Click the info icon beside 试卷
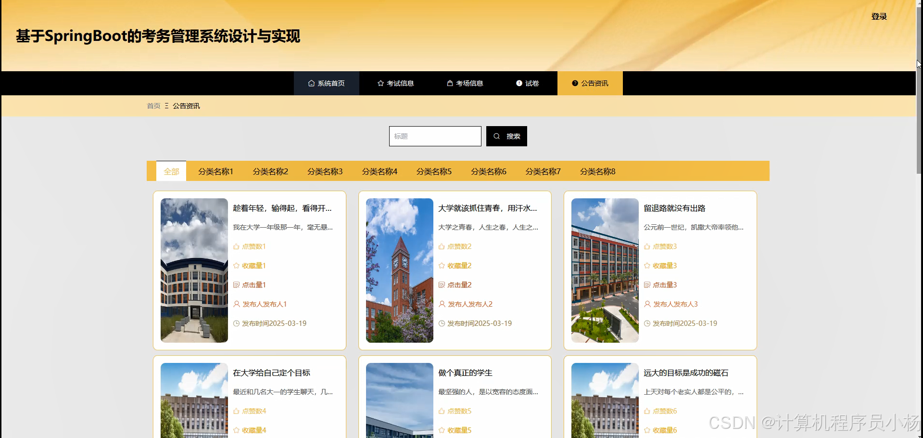Viewport: 923px width, 438px height. [519, 83]
